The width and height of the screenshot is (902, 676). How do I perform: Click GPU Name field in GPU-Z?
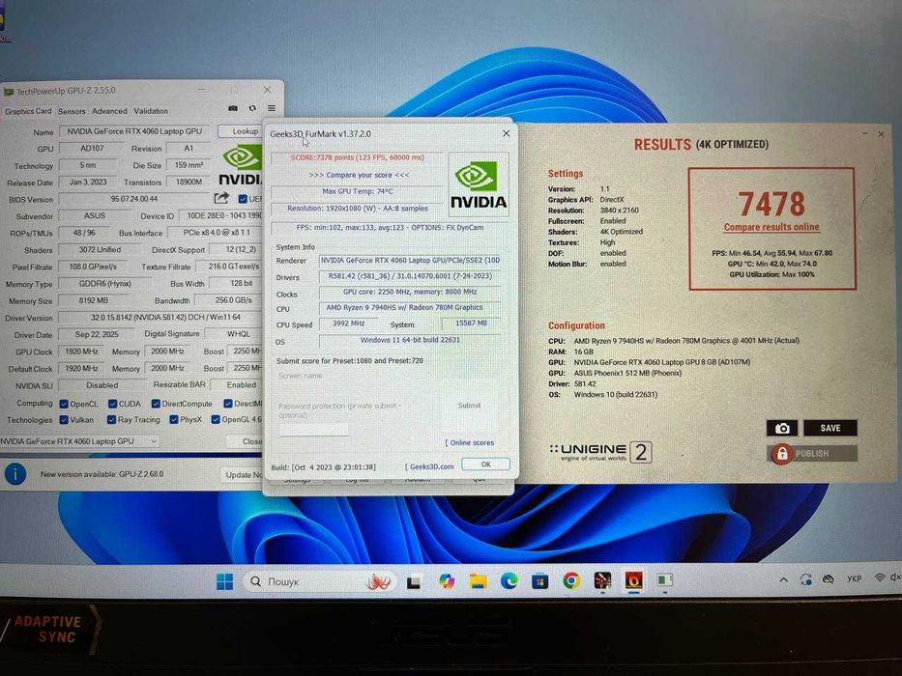click(134, 131)
